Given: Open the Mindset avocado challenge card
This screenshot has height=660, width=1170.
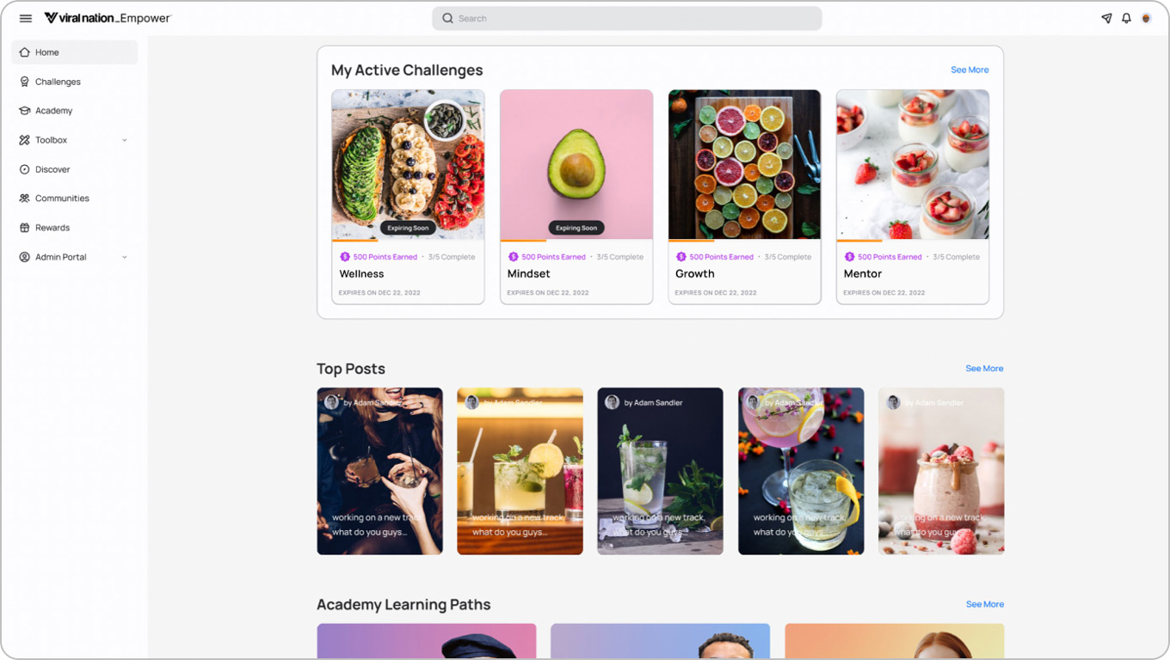Looking at the screenshot, I should coord(576,197).
